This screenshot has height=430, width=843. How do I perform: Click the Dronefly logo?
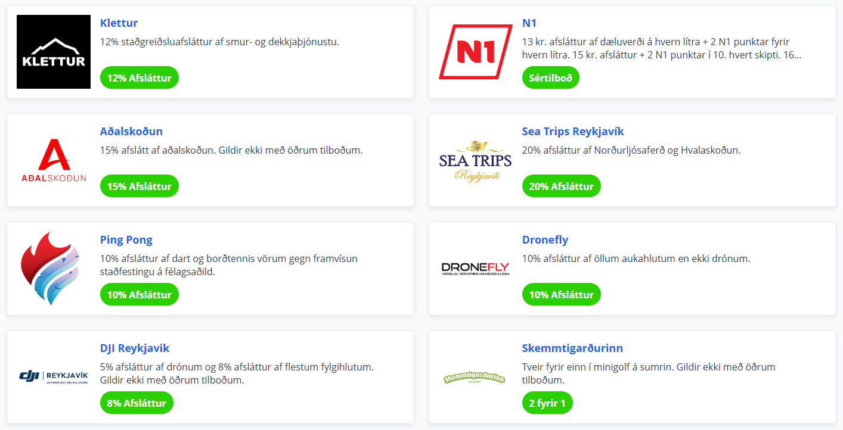point(475,269)
